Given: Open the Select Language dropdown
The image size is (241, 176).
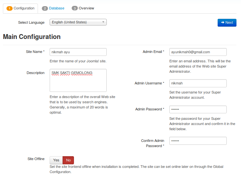Looking at the screenshot, I should (x=78, y=22).
